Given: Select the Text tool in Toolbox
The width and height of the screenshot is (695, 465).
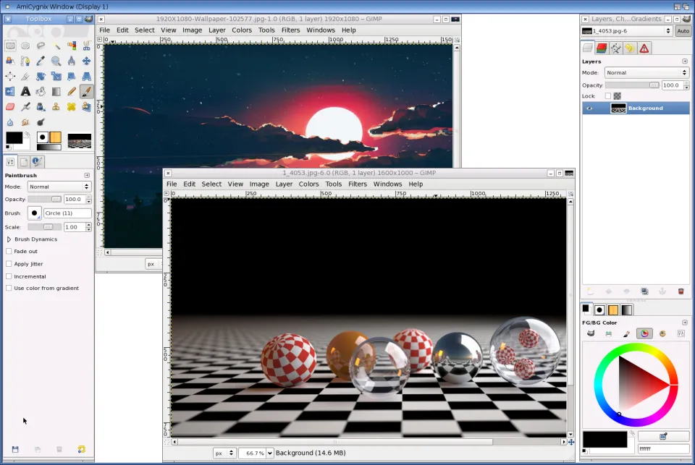Looking at the screenshot, I should (x=25, y=92).
